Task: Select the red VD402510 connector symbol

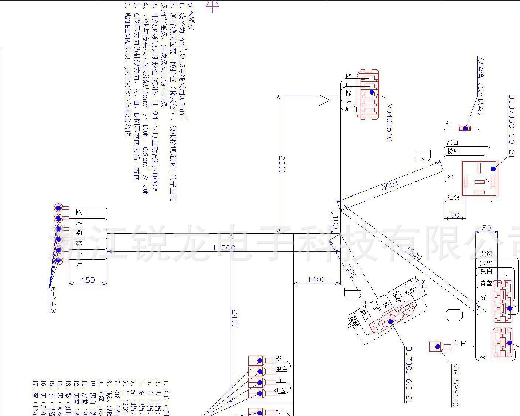Action: tap(368, 94)
